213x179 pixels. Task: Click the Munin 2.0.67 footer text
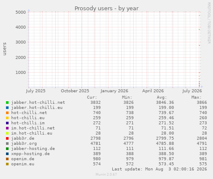106,174
